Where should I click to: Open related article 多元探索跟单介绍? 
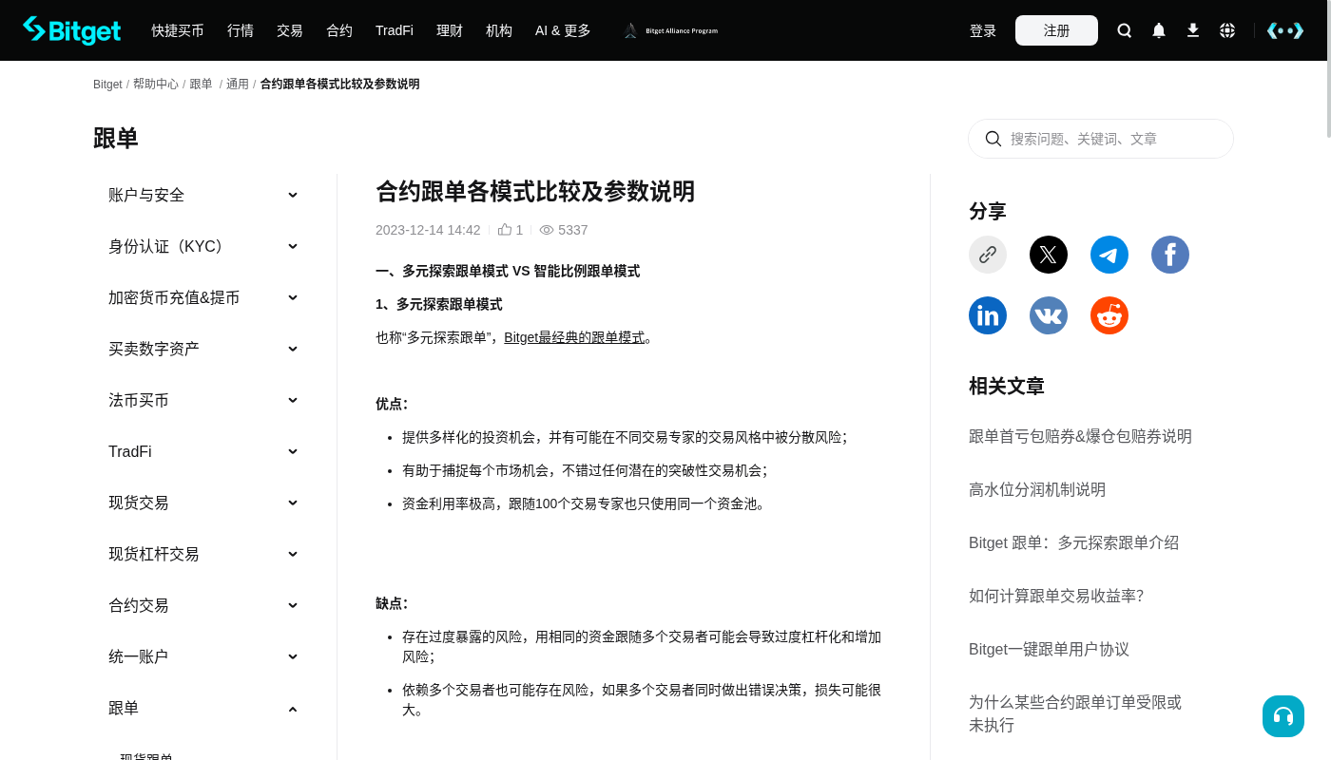[1073, 542]
